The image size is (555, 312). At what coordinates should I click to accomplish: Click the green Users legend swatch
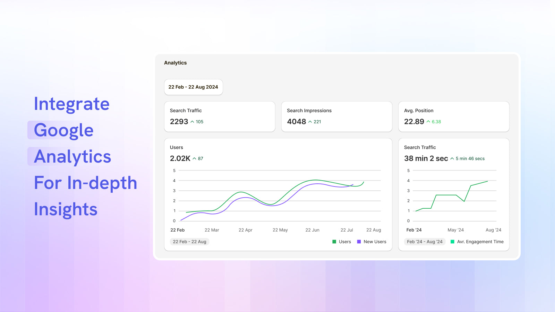point(334,242)
